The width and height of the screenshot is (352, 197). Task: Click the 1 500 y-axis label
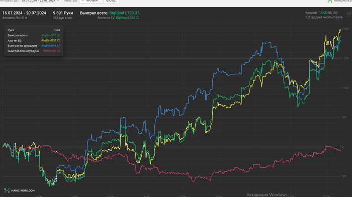pyautogui.click(x=345, y=59)
